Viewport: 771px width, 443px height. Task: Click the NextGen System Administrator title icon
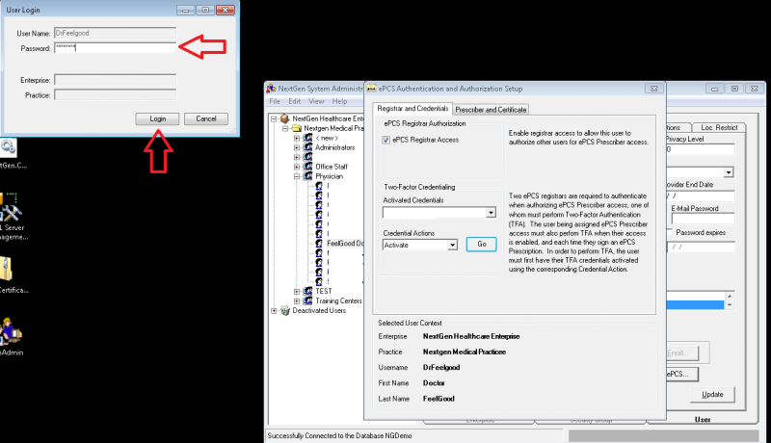click(x=271, y=89)
